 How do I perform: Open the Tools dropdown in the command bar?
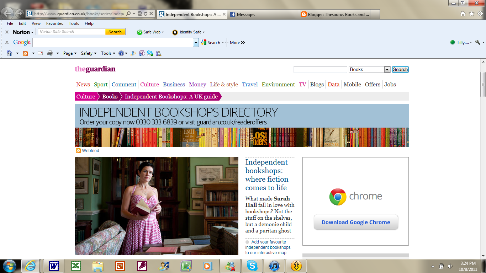pyautogui.click(x=108, y=53)
